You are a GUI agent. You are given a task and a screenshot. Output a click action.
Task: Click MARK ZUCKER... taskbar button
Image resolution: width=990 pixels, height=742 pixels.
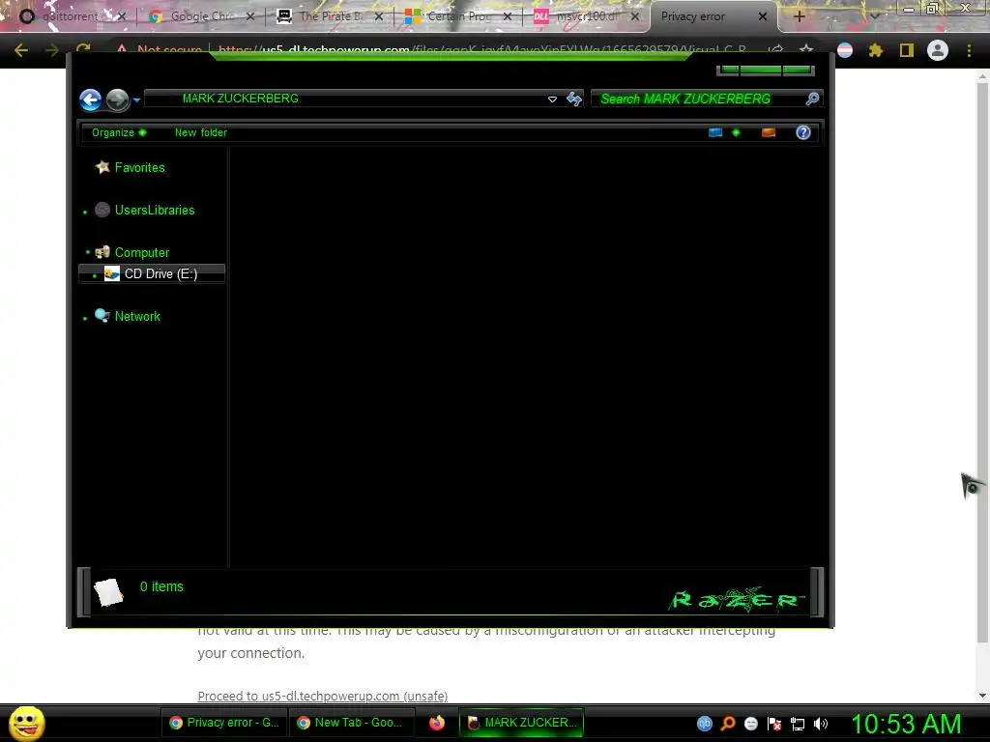(x=521, y=723)
